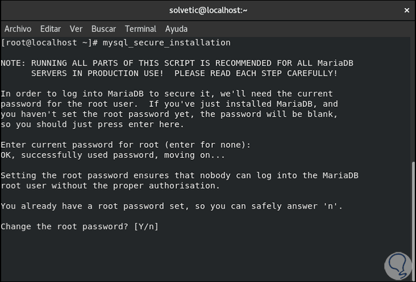Click the 'You already have a root password' line
Screen dimensions: 416x282
(x=171, y=206)
